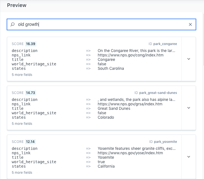
Task: Click the magnifying glass search icon
Action: 13,24
